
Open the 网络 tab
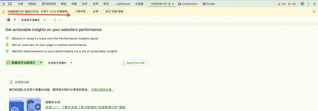pyautogui.click(x=64, y=4)
